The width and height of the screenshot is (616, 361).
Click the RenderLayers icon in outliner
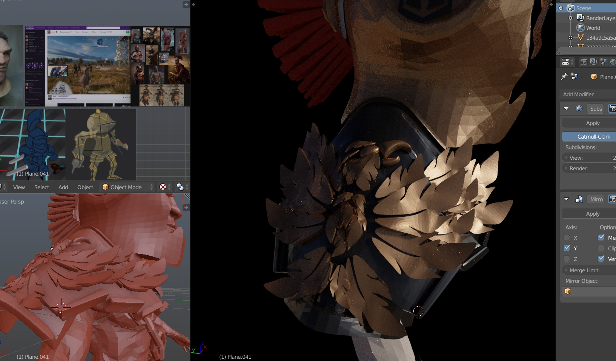581,18
